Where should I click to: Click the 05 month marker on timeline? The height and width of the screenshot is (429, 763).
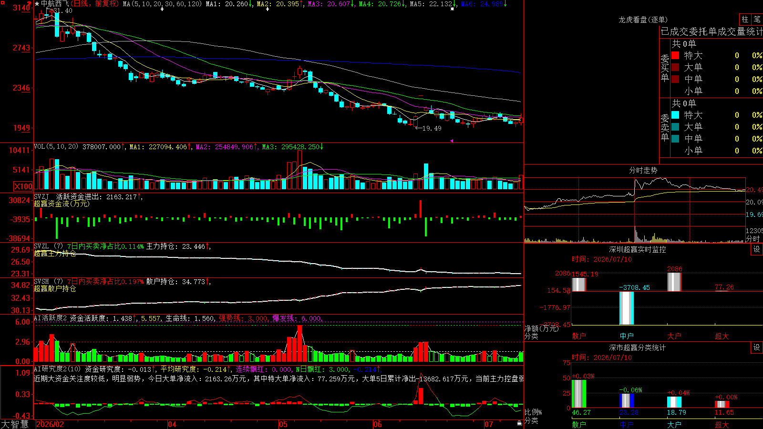[x=283, y=424]
